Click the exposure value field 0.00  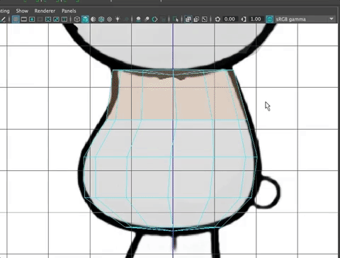[229, 19]
